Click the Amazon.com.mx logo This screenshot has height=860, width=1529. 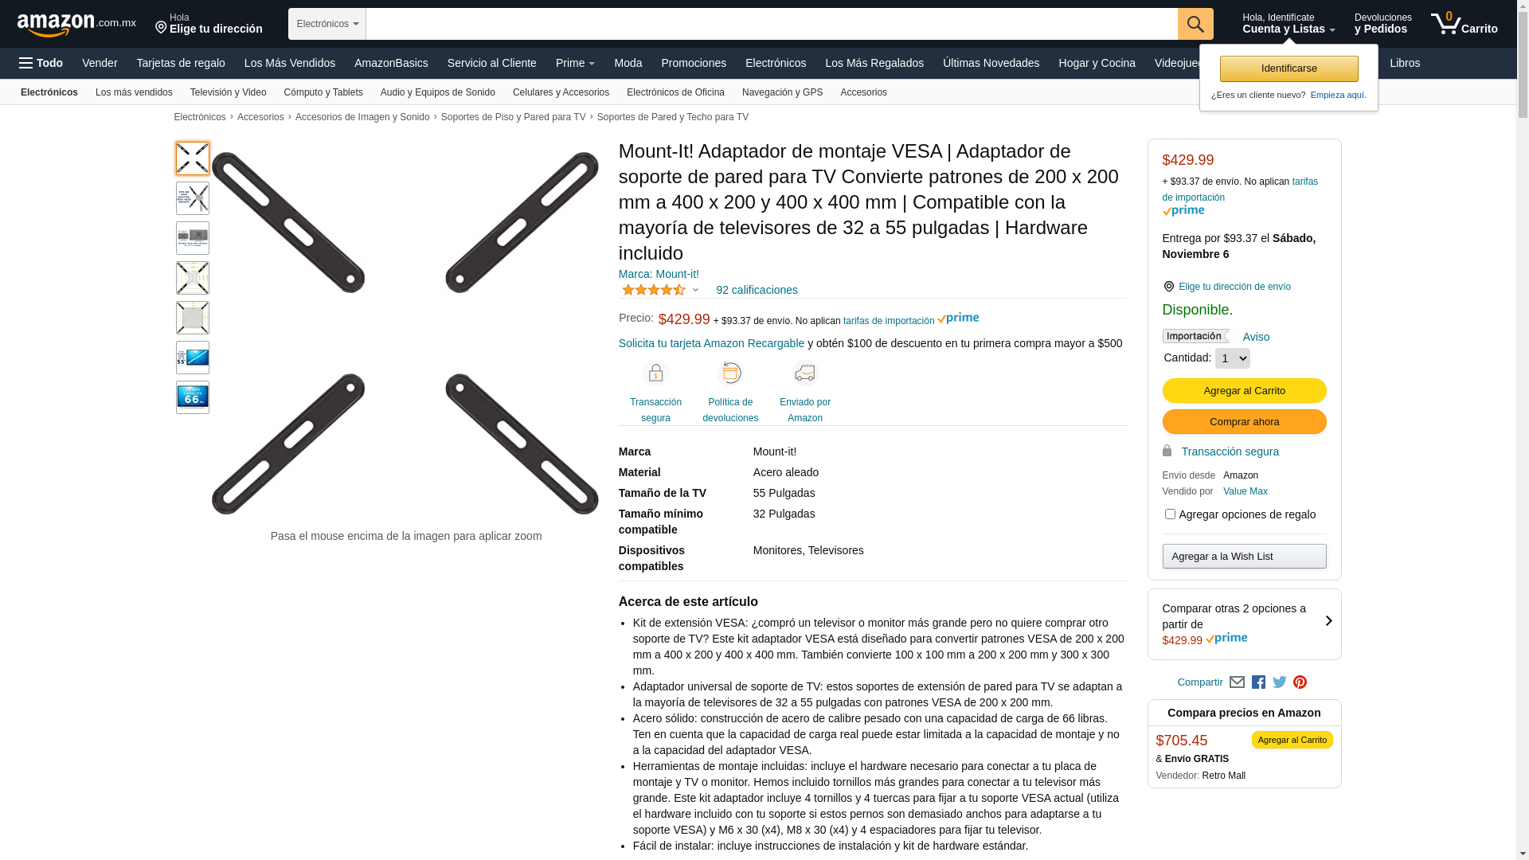point(76,25)
